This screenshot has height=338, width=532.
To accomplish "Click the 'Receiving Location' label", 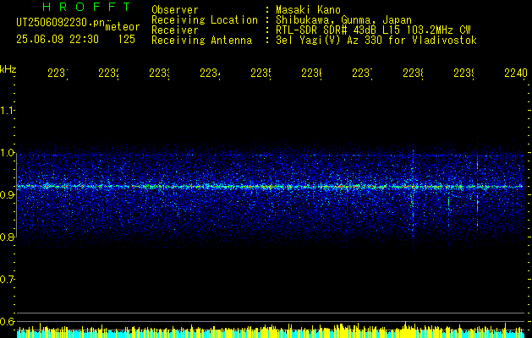I will pos(205,20).
